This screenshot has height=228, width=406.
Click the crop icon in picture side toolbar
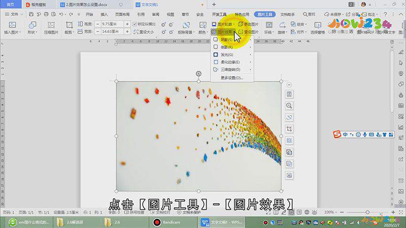click(289, 129)
